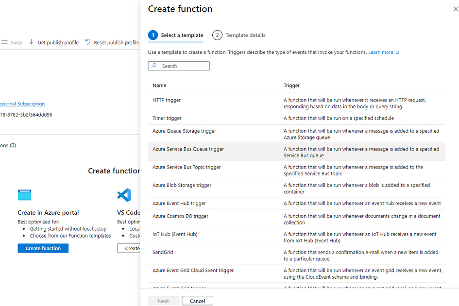Click the Cancel button
The height and width of the screenshot is (306, 459).
197,301
